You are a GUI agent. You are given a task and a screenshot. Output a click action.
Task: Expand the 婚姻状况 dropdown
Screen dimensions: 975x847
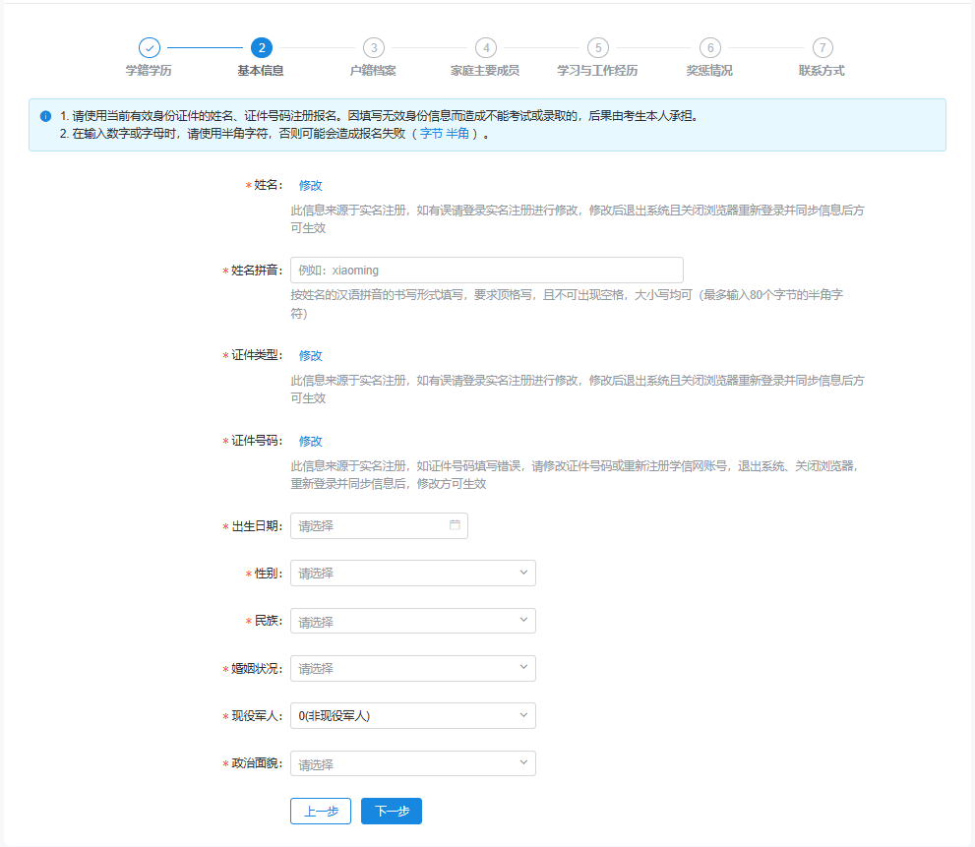413,668
